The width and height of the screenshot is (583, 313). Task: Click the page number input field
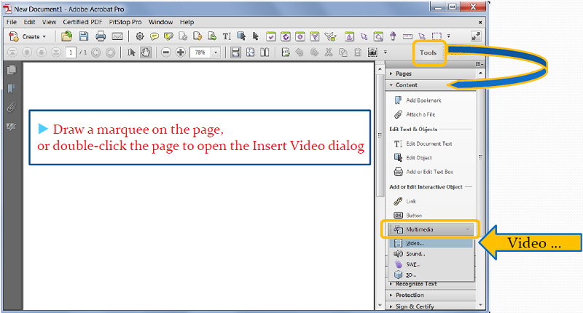click(x=71, y=52)
